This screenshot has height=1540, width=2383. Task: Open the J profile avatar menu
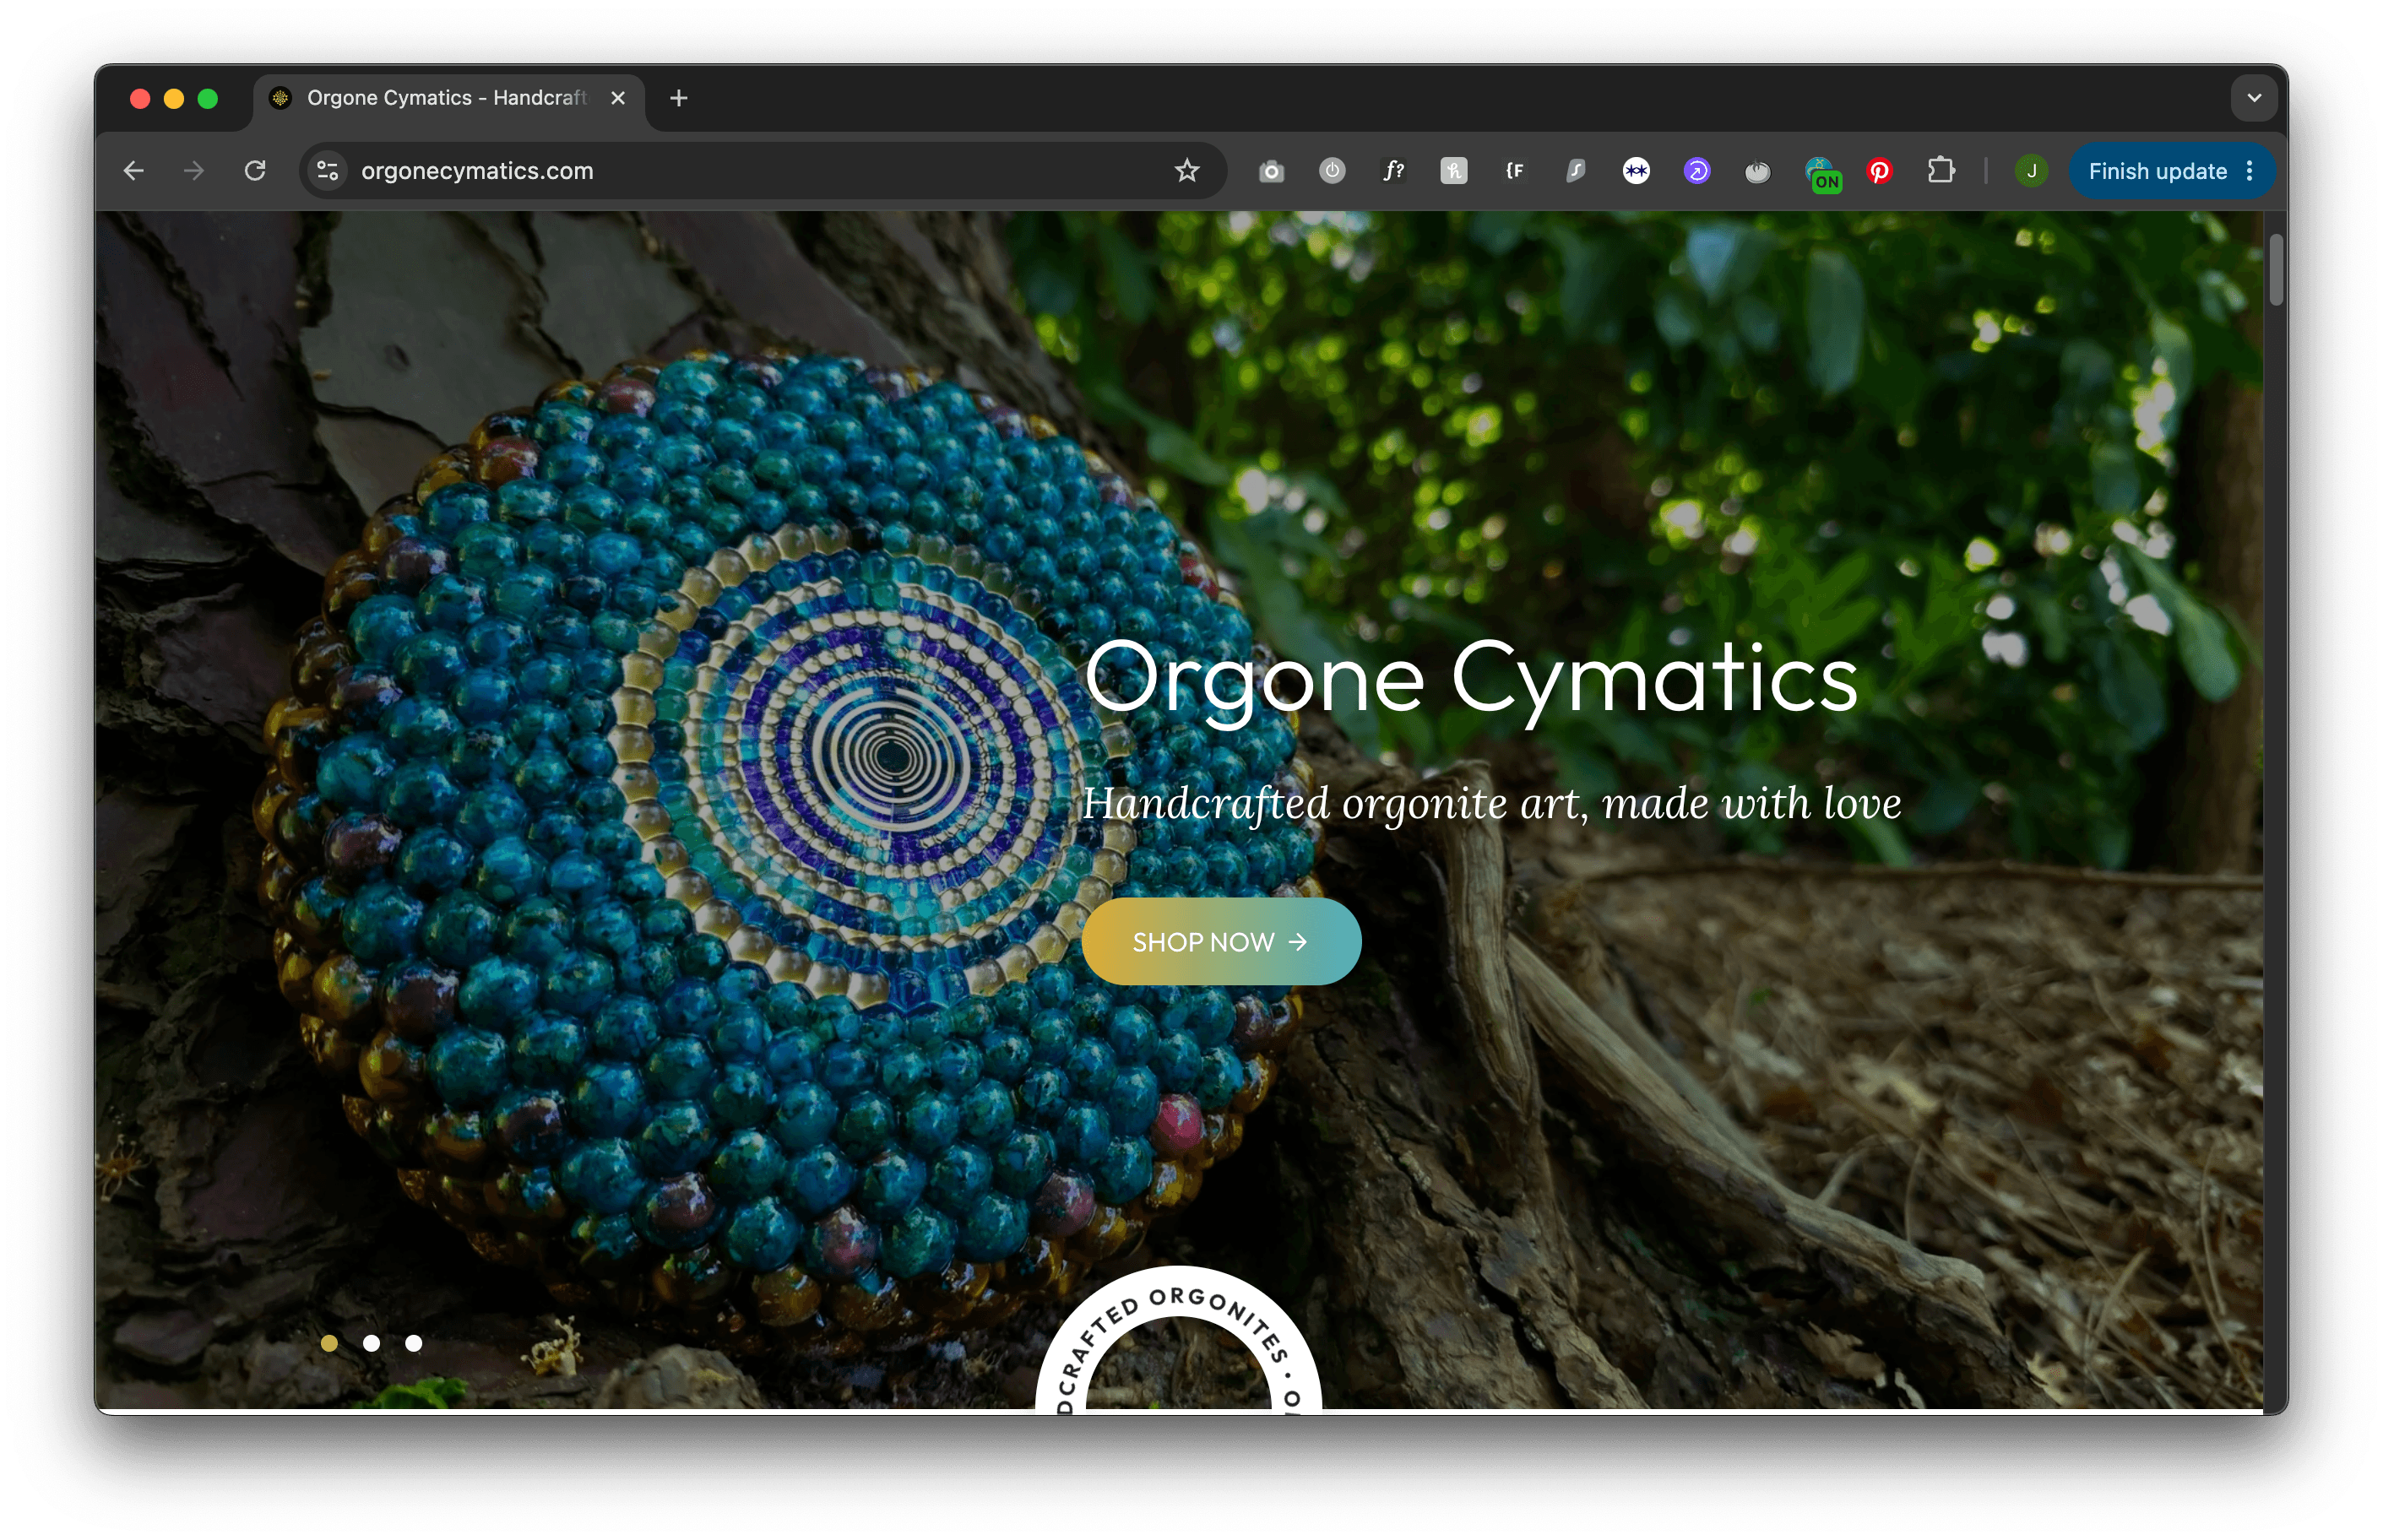[x=2031, y=171]
